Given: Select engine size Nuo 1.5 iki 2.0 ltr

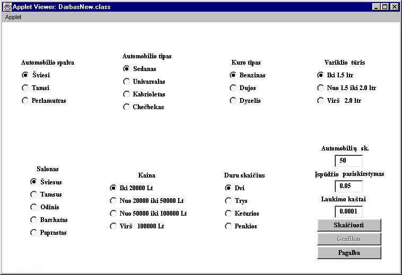Looking at the screenshot, I should pyautogui.click(x=320, y=88).
